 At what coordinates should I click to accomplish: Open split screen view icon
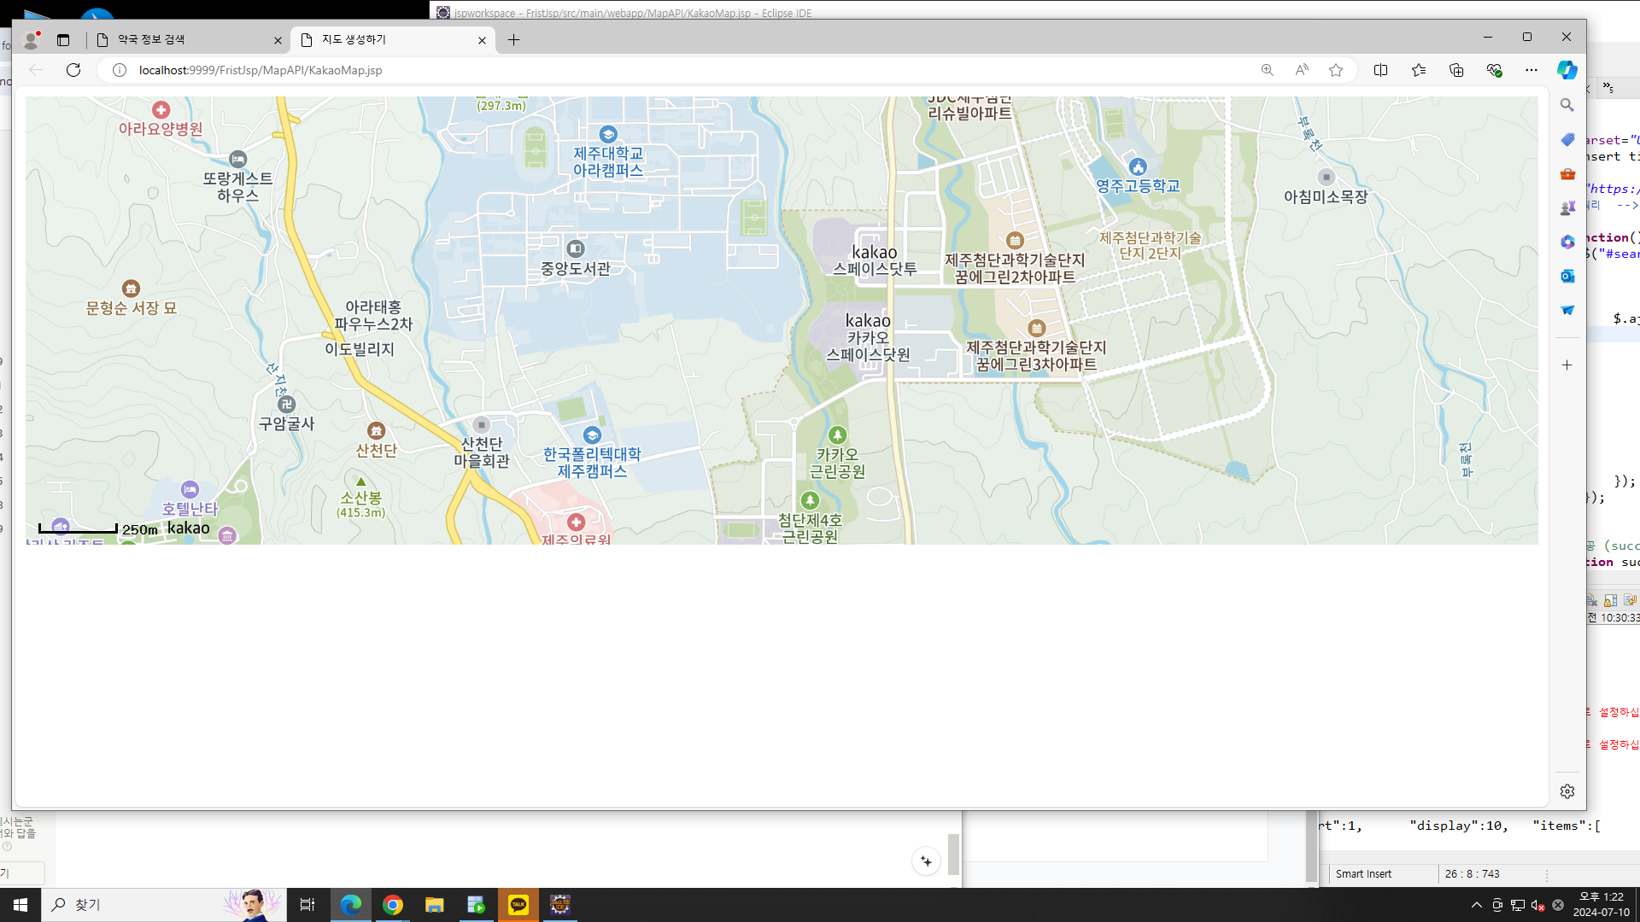click(x=1380, y=70)
